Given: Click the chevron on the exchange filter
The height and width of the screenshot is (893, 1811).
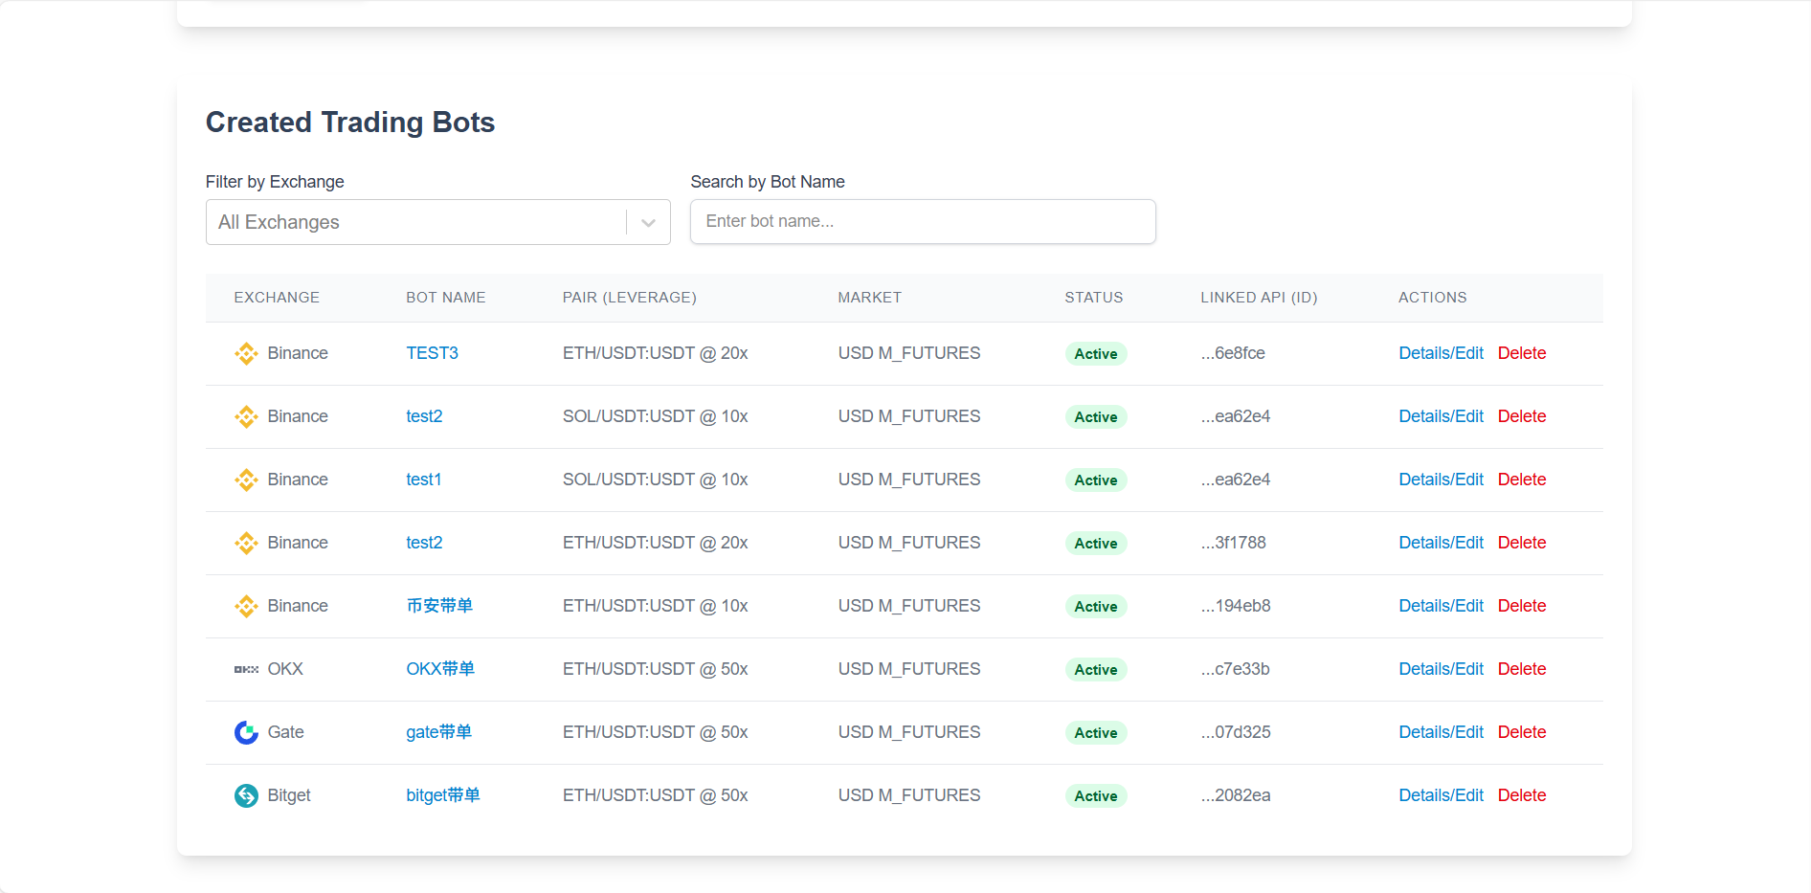Looking at the screenshot, I should [x=648, y=222].
